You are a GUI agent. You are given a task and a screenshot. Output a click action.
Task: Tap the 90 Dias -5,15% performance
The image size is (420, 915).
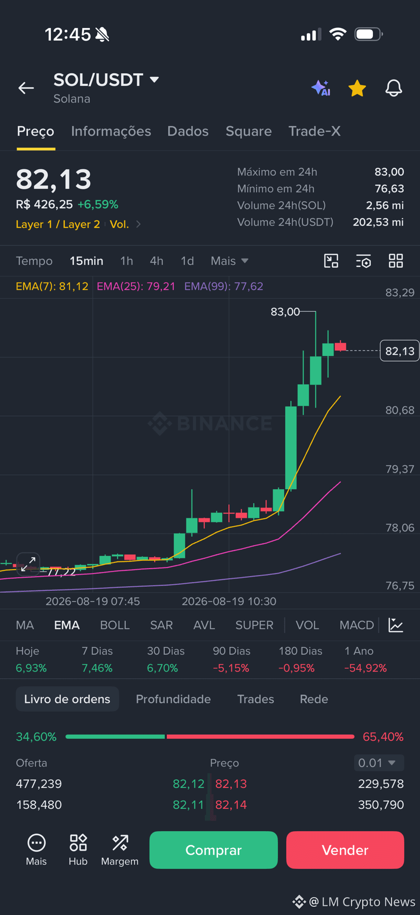click(231, 659)
